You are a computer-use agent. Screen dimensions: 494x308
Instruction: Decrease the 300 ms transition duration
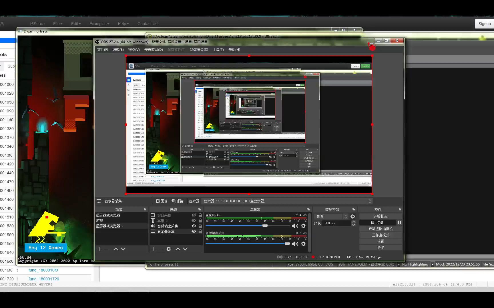(354, 225)
